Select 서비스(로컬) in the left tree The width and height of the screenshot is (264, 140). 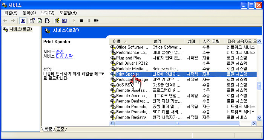(20, 29)
